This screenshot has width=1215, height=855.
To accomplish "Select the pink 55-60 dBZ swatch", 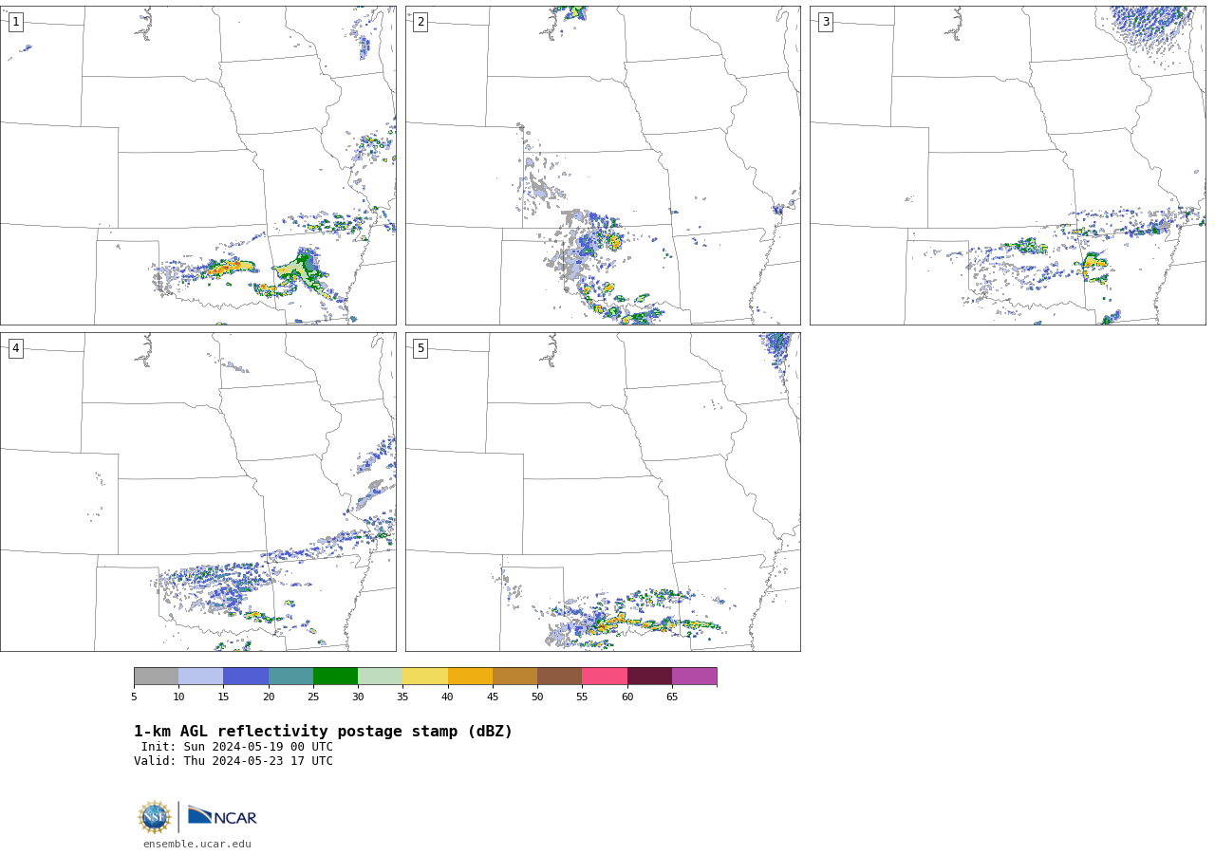I will (x=605, y=677).
